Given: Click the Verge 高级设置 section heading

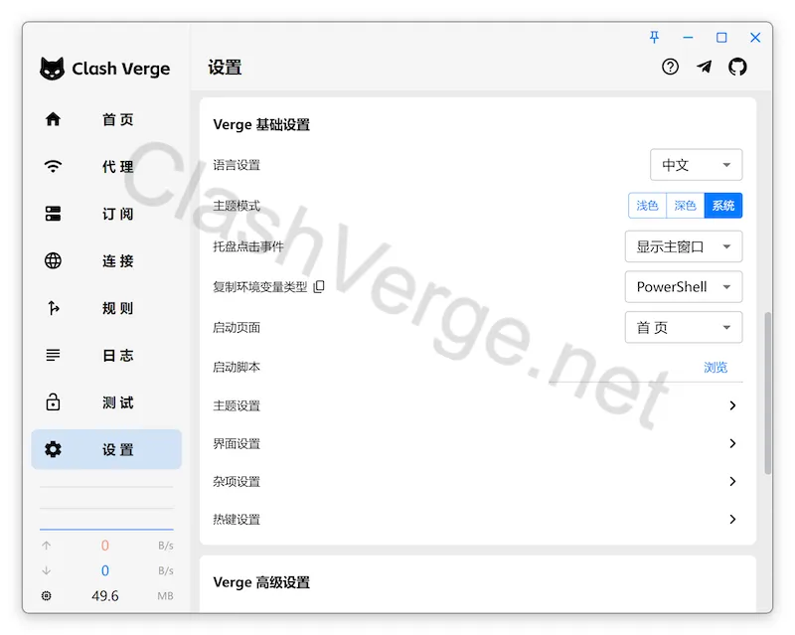Looking at the screenshot, I should click(261, 582).
